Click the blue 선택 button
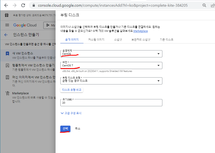215x153 pixels. 65,129
